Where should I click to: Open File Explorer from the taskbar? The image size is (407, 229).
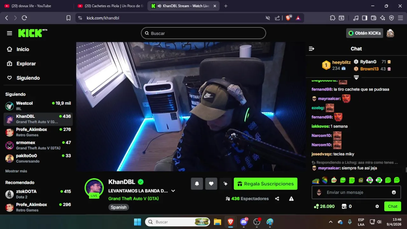[217, 222]
